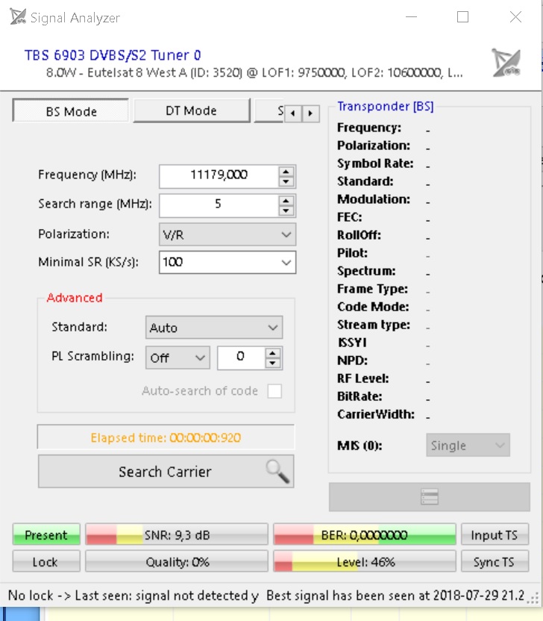Click the Search Carrier button
543x621 pixels.
coord(166,471)
